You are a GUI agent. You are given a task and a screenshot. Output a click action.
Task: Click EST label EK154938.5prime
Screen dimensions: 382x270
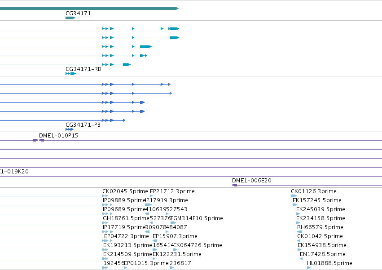[322, 245]
